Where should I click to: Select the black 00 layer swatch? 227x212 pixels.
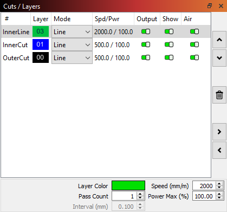41,57
